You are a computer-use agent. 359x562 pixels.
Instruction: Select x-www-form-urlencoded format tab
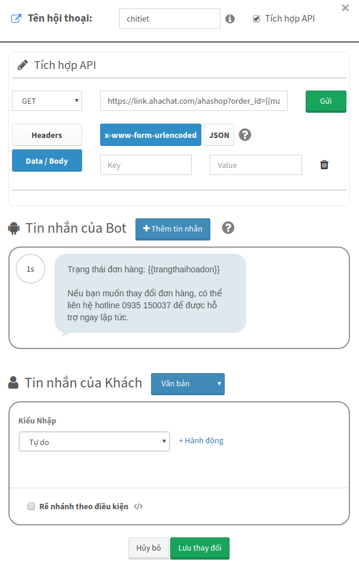[150, 135]
